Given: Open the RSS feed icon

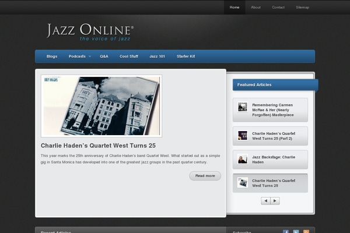Looking at the screenshot, I should pyautogui.click(x=306, y=231).
